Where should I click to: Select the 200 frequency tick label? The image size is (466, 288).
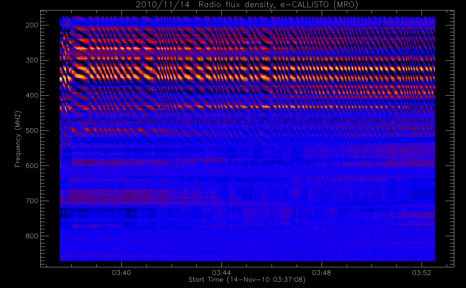tap(32, 25)
